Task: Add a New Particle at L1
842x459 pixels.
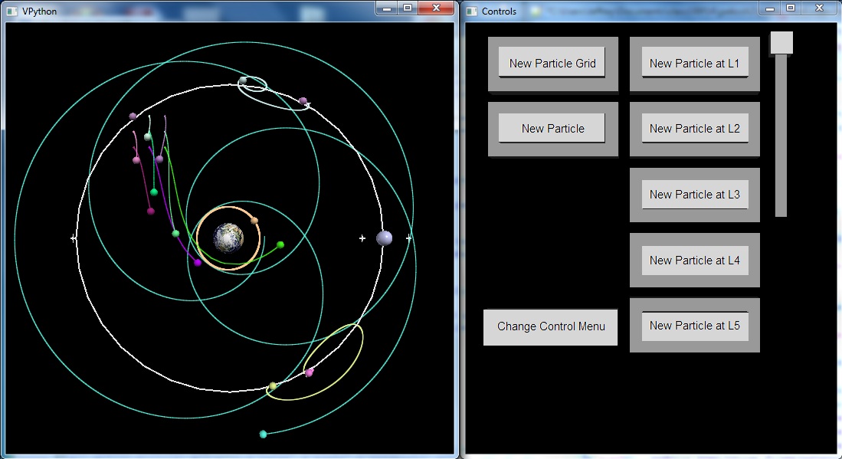Action: (694, 64)
